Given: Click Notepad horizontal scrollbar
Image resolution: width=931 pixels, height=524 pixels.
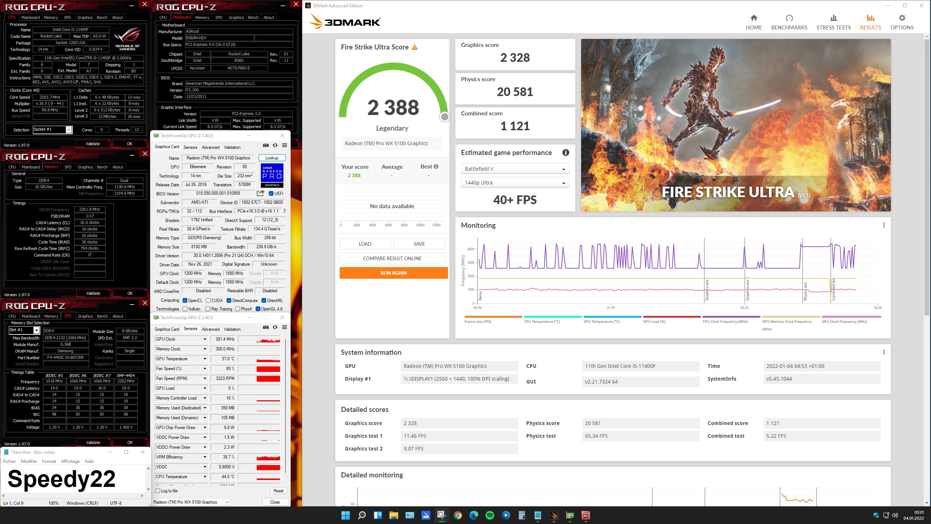Looking at the screenshot, I should tap(72, 495).
